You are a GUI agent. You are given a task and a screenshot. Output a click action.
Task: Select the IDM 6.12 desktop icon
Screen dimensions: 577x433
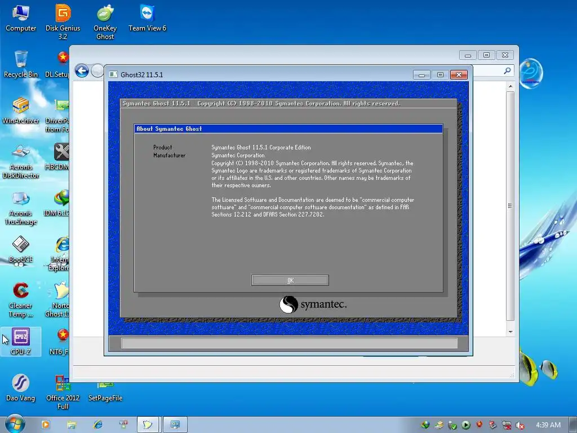[x=57, y=203]
